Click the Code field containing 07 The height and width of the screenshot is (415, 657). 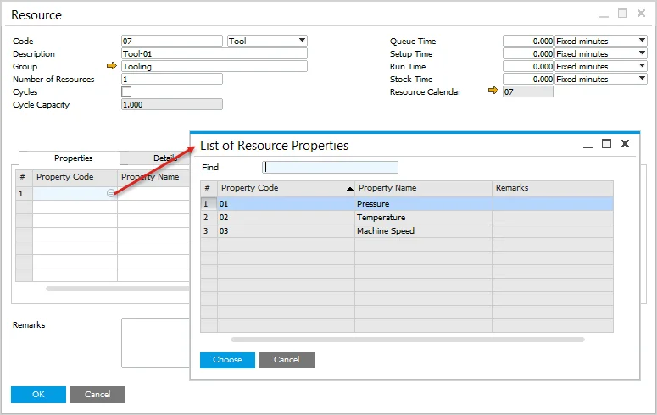point(172,41)
